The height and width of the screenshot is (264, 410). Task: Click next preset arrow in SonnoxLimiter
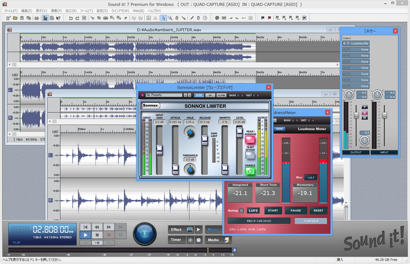pyautogui.click(x=189, y=95)
